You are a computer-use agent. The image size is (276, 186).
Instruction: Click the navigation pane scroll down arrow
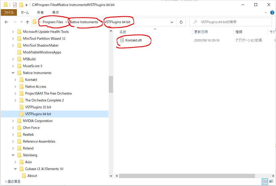click(x=111, y=176)
